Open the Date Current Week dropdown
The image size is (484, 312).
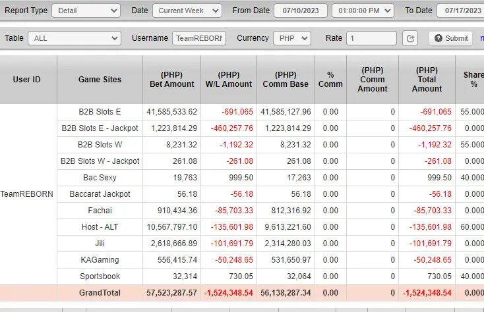click(187, 11)
